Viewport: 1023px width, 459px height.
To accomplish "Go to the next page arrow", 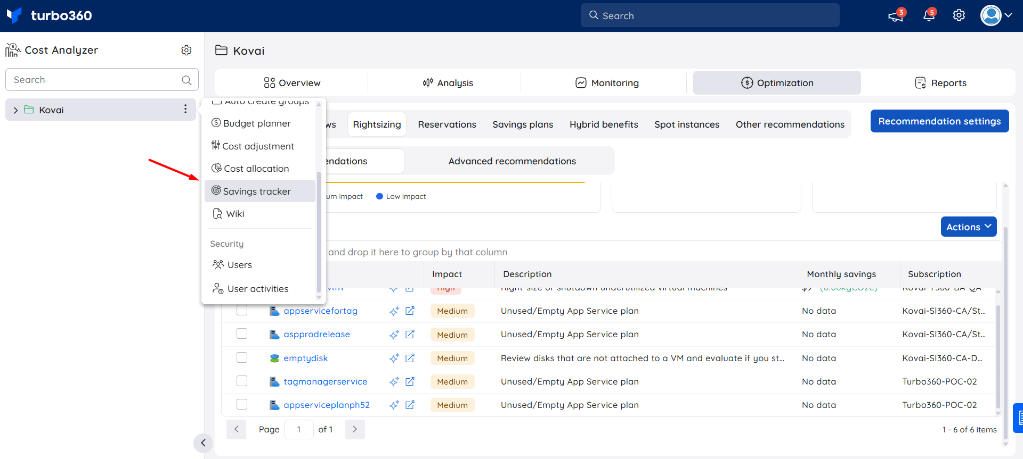I will 355,429.
